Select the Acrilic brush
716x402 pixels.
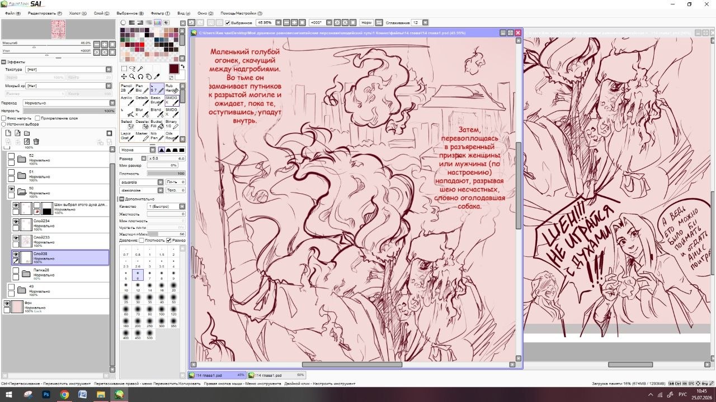click(126, 100)
